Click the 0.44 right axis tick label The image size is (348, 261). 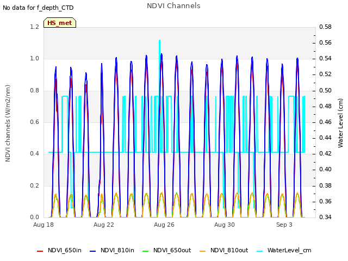point(325,138)
